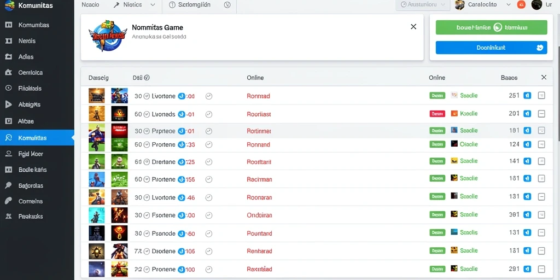Screen dimensions: 560x280
Task: Toggle the checkbox in row 201
Action: [x=541, y=114]
